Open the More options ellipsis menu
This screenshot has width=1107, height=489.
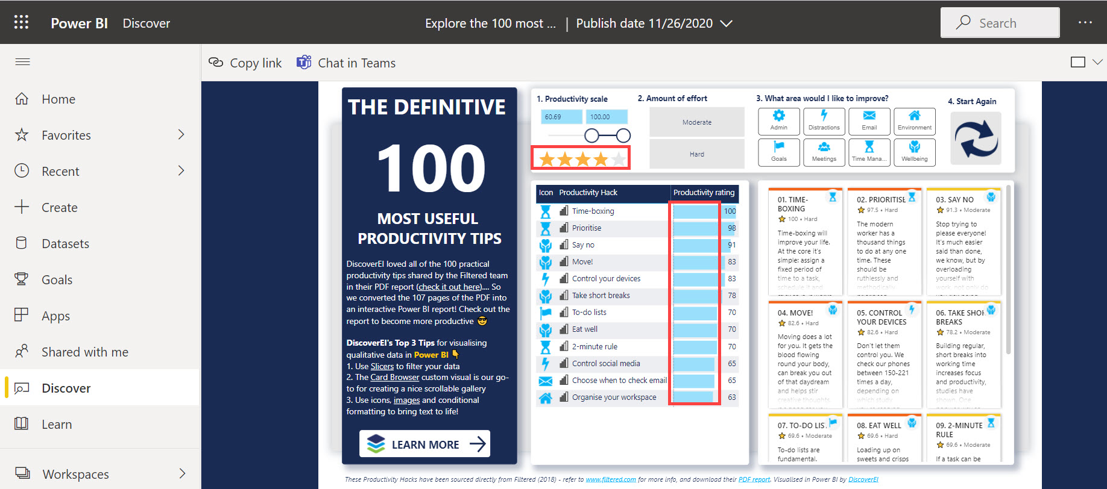point(1085,22)
